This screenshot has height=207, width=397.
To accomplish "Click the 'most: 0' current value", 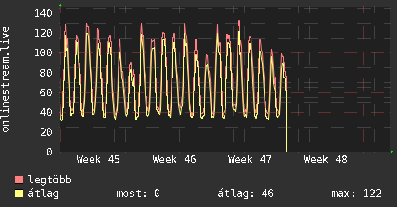I will (x=138, y=194).
